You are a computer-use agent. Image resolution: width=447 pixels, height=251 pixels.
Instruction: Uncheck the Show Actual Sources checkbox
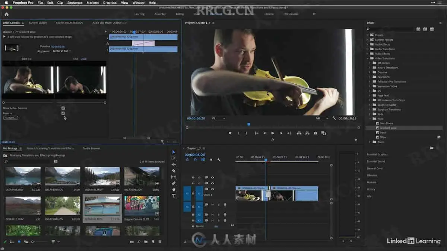[63, 108]
